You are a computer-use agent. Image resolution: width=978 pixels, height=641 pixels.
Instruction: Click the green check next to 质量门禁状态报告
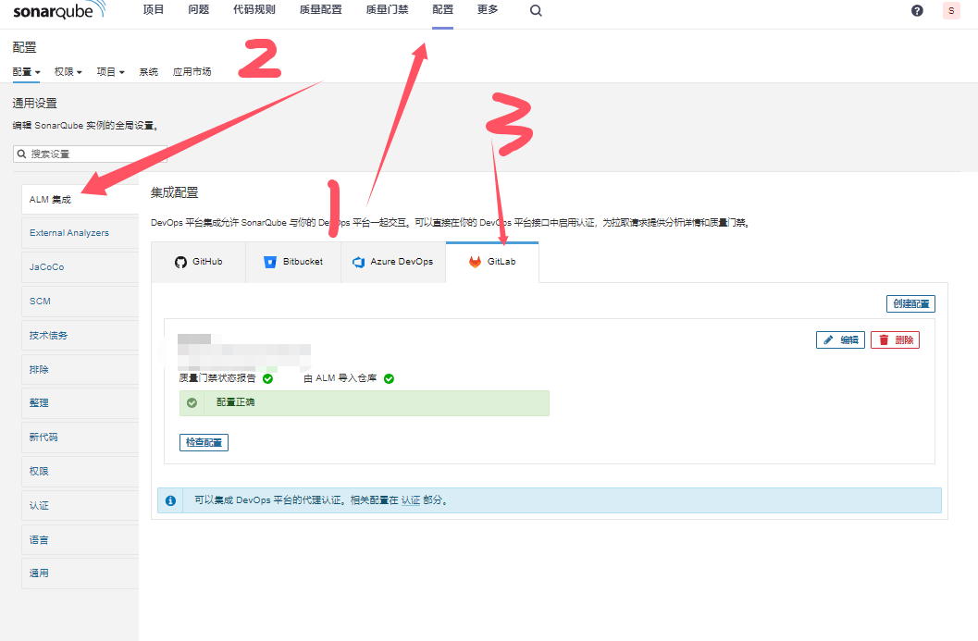coord(267,378)
